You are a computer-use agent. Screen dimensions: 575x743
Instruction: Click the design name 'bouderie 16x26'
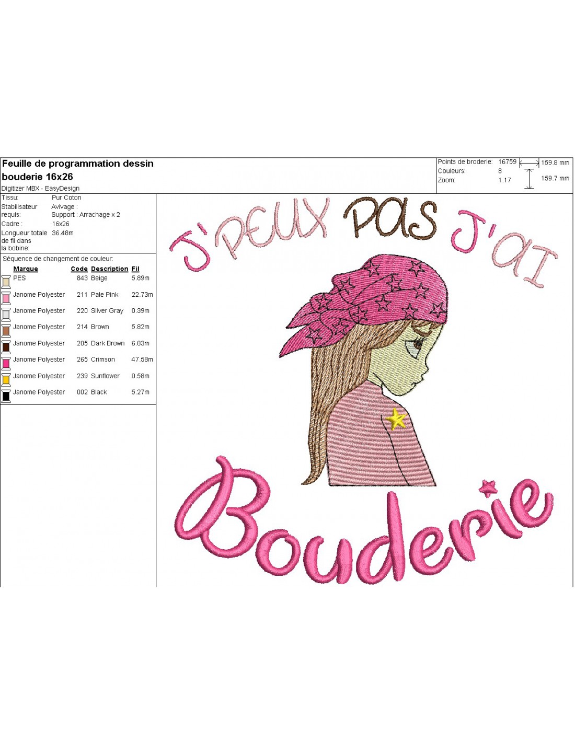38,177
